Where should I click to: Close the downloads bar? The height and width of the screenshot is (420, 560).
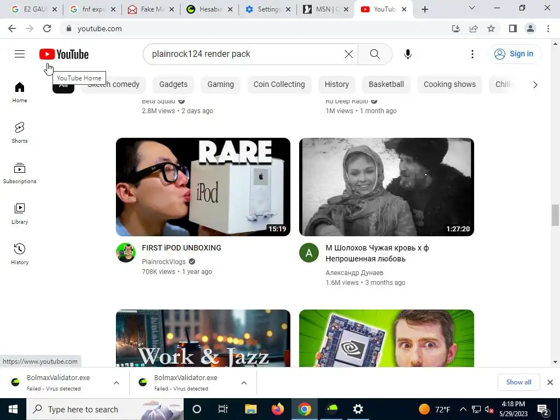(550, 382)
